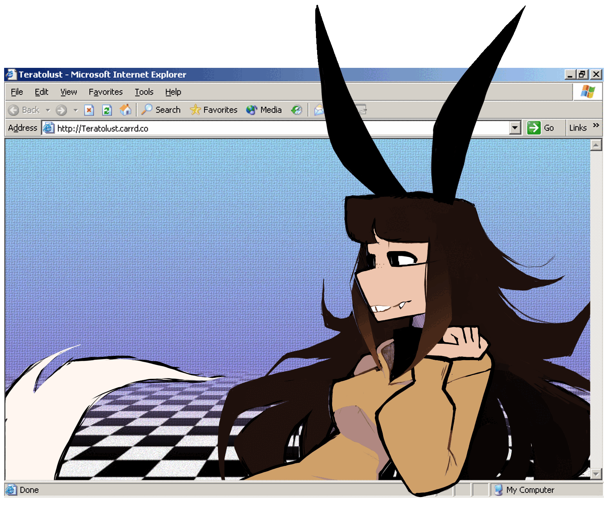Viewport: 608px width, 506px height.
Task: Expand the Back button history dropdown arrow
Action: [x=48, y=110]
